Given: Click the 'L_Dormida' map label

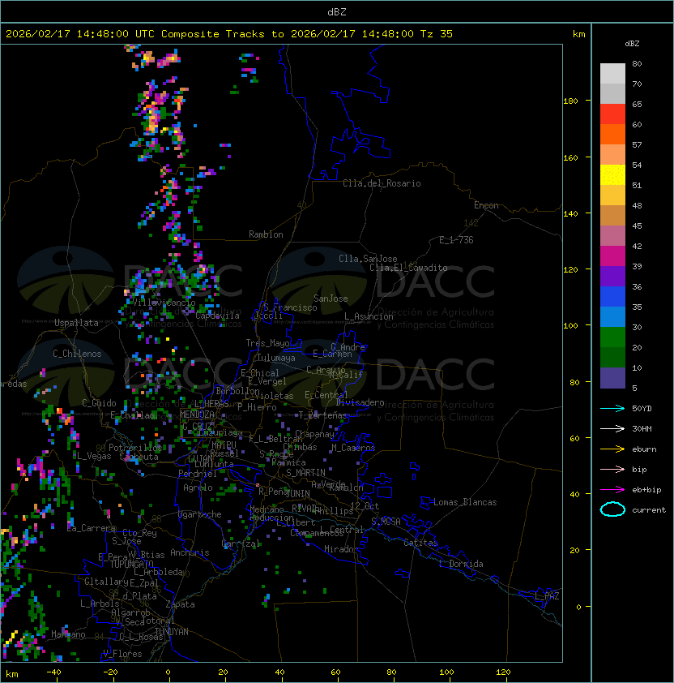Looking at the screenshot, I should coord(461,564).
